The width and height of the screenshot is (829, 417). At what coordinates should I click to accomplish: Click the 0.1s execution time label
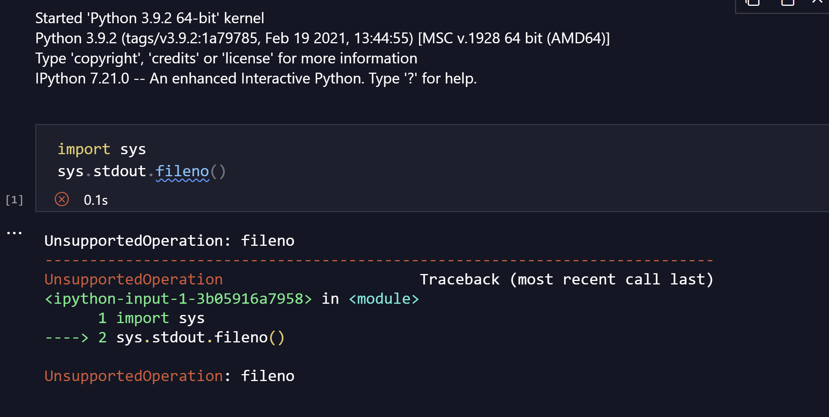point(96,199)
